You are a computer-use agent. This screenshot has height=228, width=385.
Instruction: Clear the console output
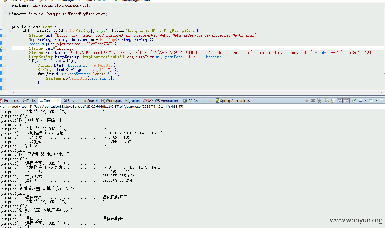coord(327,101)
